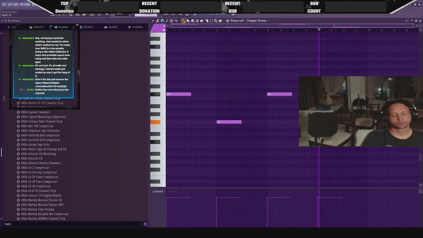Click the browser up-arrow collapse icon
Image resolution: width=423 pixels, height=238 pixels.
(5, 21)
